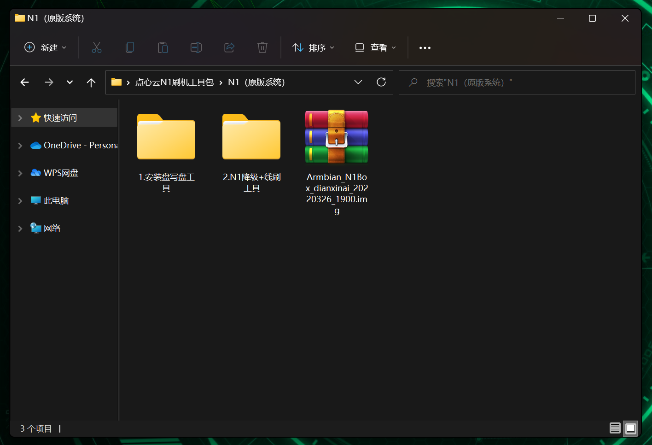Open the three-dot See more menu
This screenshot has height=445, width=652.
(x=425, y=48)
